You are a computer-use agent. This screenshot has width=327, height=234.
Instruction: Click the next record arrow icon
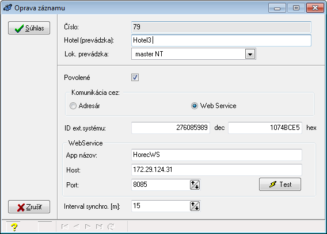pos(88,227)
